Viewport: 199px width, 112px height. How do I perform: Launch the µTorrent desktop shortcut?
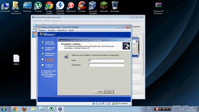click(38, 7)
